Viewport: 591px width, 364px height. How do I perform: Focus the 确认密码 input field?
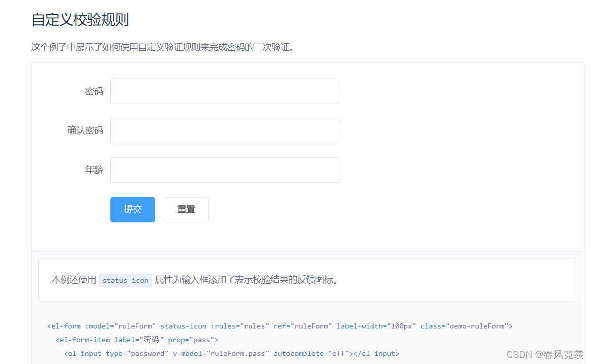(x=225, y=130)
